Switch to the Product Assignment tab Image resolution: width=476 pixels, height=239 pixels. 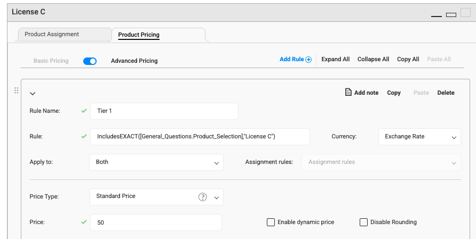click(65, 35)
